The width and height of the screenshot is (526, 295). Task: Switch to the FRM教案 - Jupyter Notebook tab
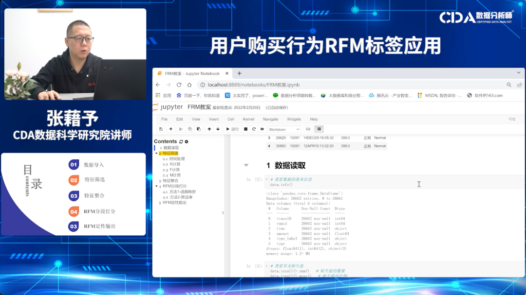point(192,73)
